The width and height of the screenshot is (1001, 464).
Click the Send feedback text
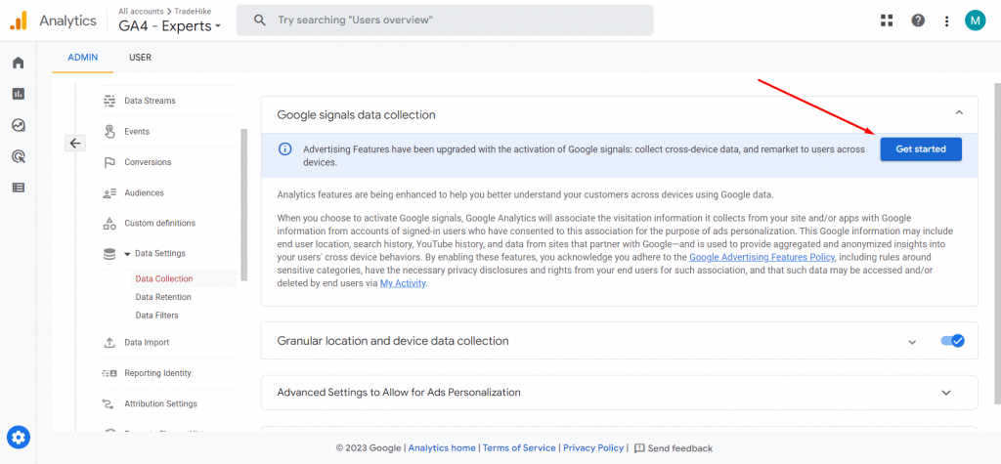680,448
